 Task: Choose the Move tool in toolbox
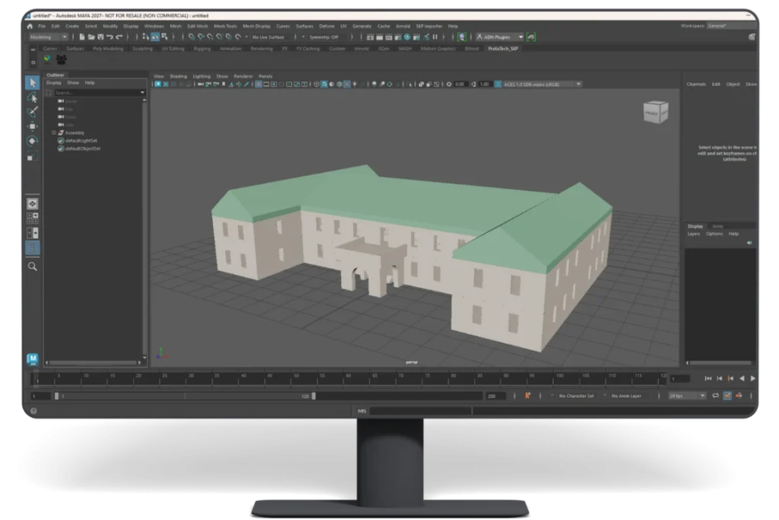coord(32,127)
